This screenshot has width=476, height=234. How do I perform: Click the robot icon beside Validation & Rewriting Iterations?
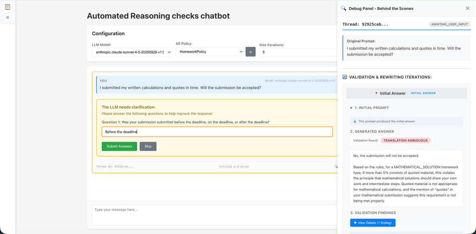(x=345, y=76)
